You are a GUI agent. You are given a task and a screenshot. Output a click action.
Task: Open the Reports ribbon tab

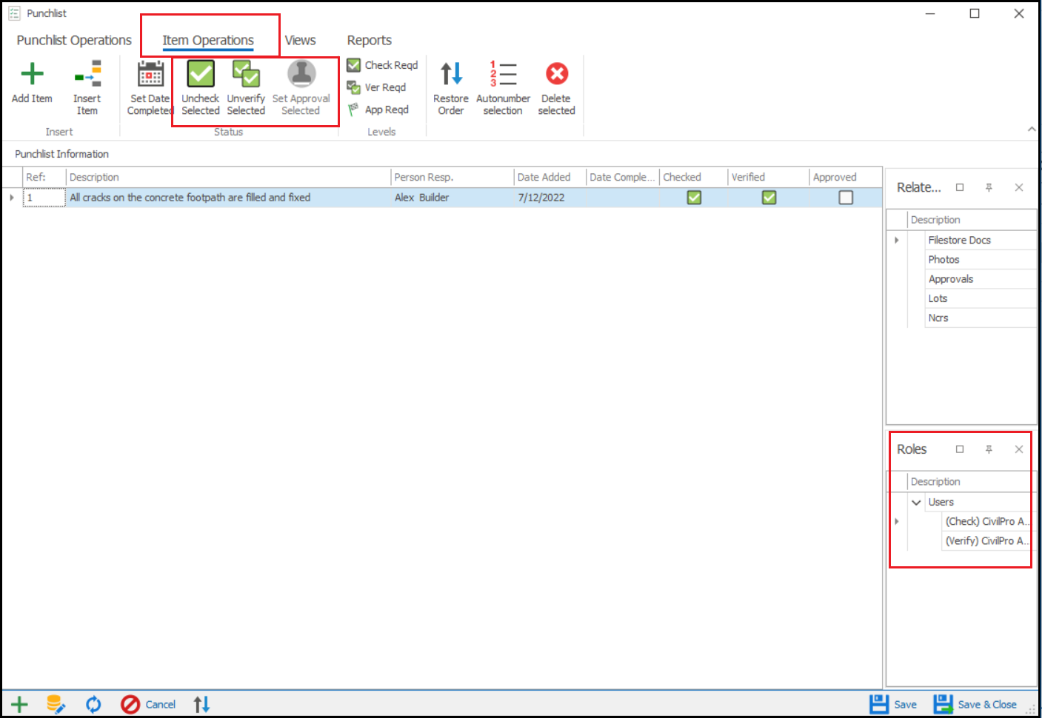[x=369, y=41]
